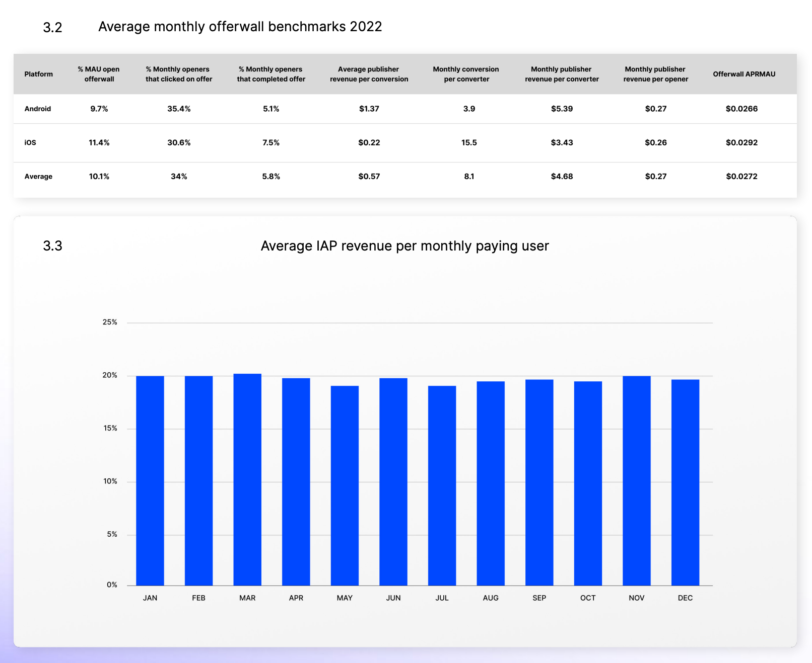Screen dimensions: 812x663
Task: Click the $4.68 average per converter
Action: (x=562, y=177)
